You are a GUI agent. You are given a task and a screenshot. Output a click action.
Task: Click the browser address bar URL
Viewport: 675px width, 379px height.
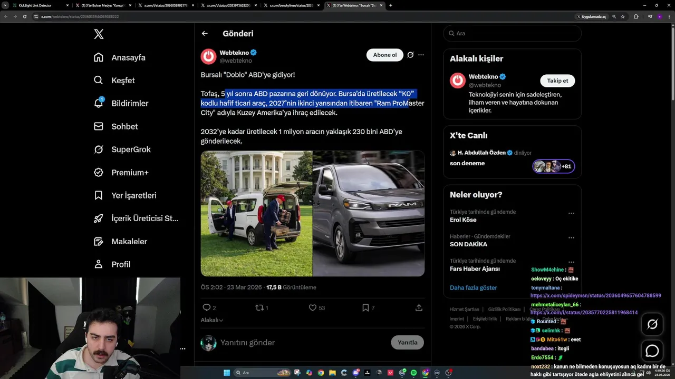[x=80, y=16]
